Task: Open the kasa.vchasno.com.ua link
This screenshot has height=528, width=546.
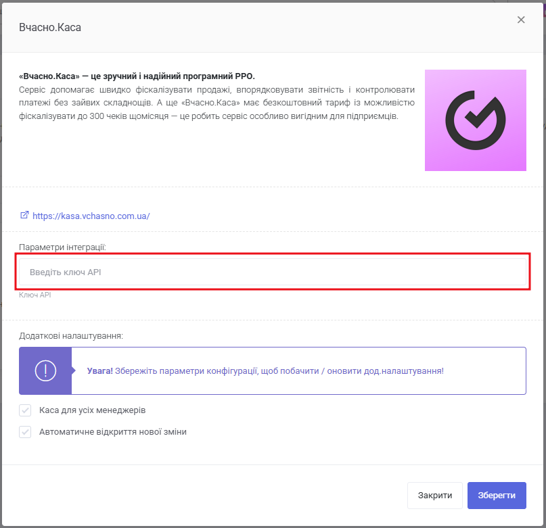Action: [91, 216]
